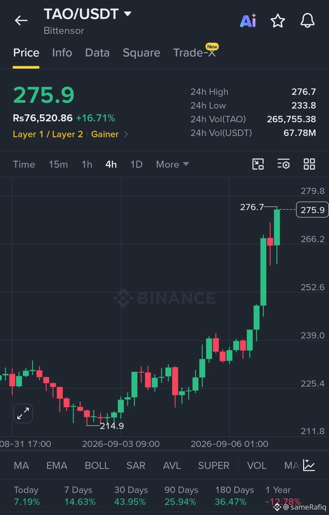Tap the 275.9 current price marker on chart
Image resolution: width=329 pixels, height=515 pixels.
point(312,210)
